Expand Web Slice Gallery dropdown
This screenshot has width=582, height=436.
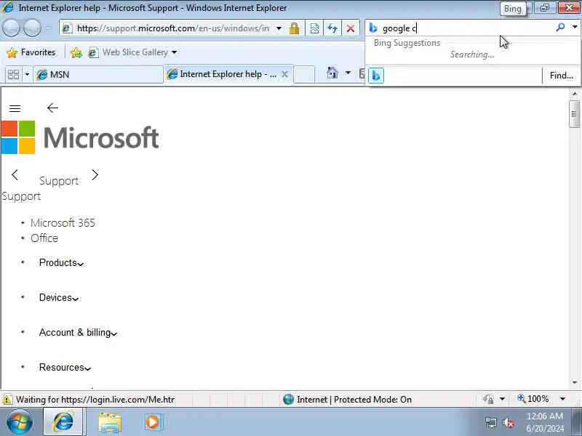click(x=174, y=52)
